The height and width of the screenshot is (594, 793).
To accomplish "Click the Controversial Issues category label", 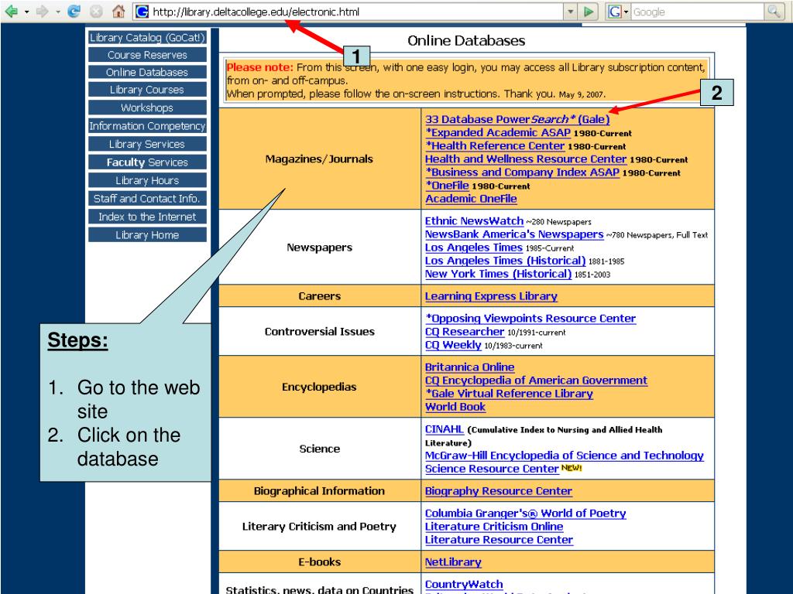I will coord(320,331).
